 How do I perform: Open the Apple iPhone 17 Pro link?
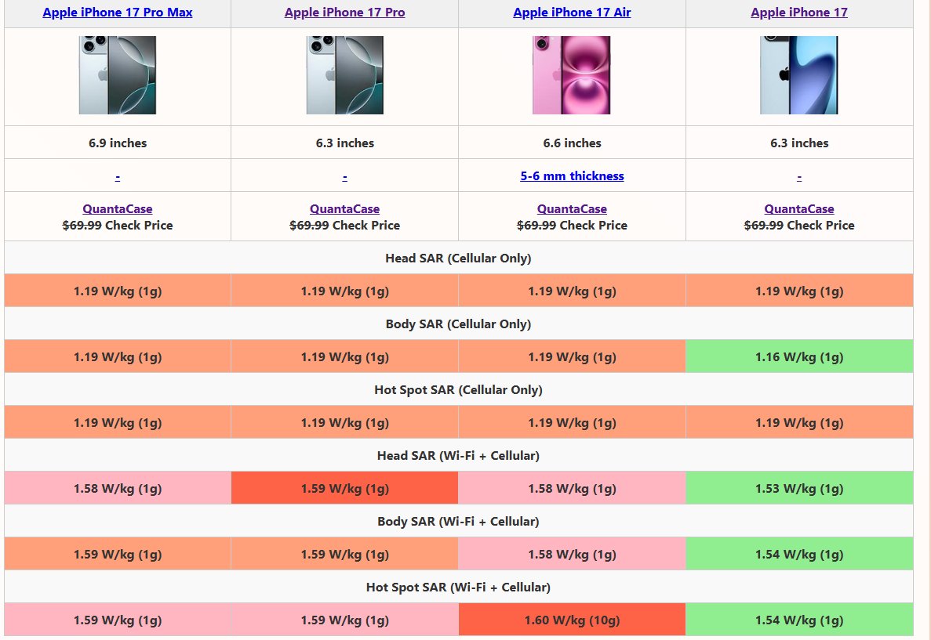[x=344, y=13]
